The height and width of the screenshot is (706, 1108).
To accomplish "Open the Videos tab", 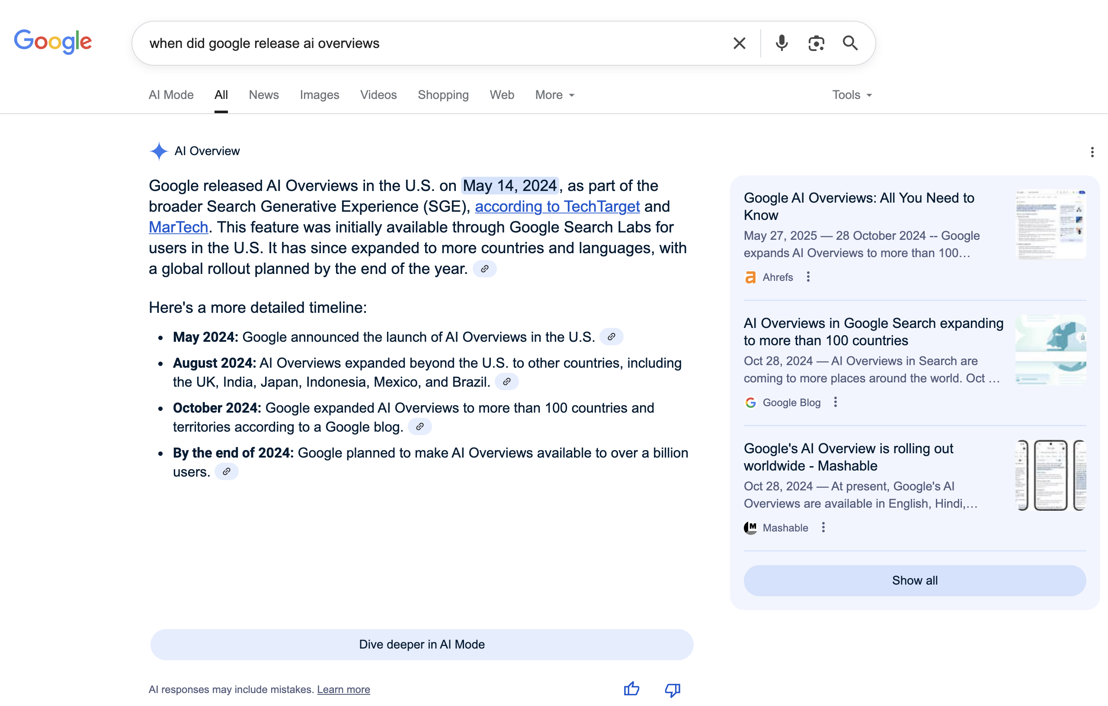I will pos(378,95).
